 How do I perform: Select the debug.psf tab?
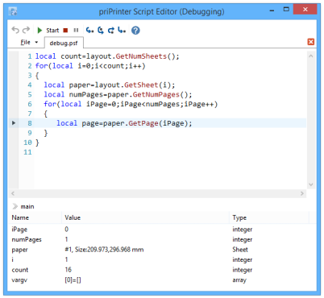[64, 43]
